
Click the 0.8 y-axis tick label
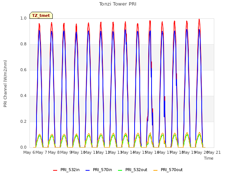coord(23,44)
